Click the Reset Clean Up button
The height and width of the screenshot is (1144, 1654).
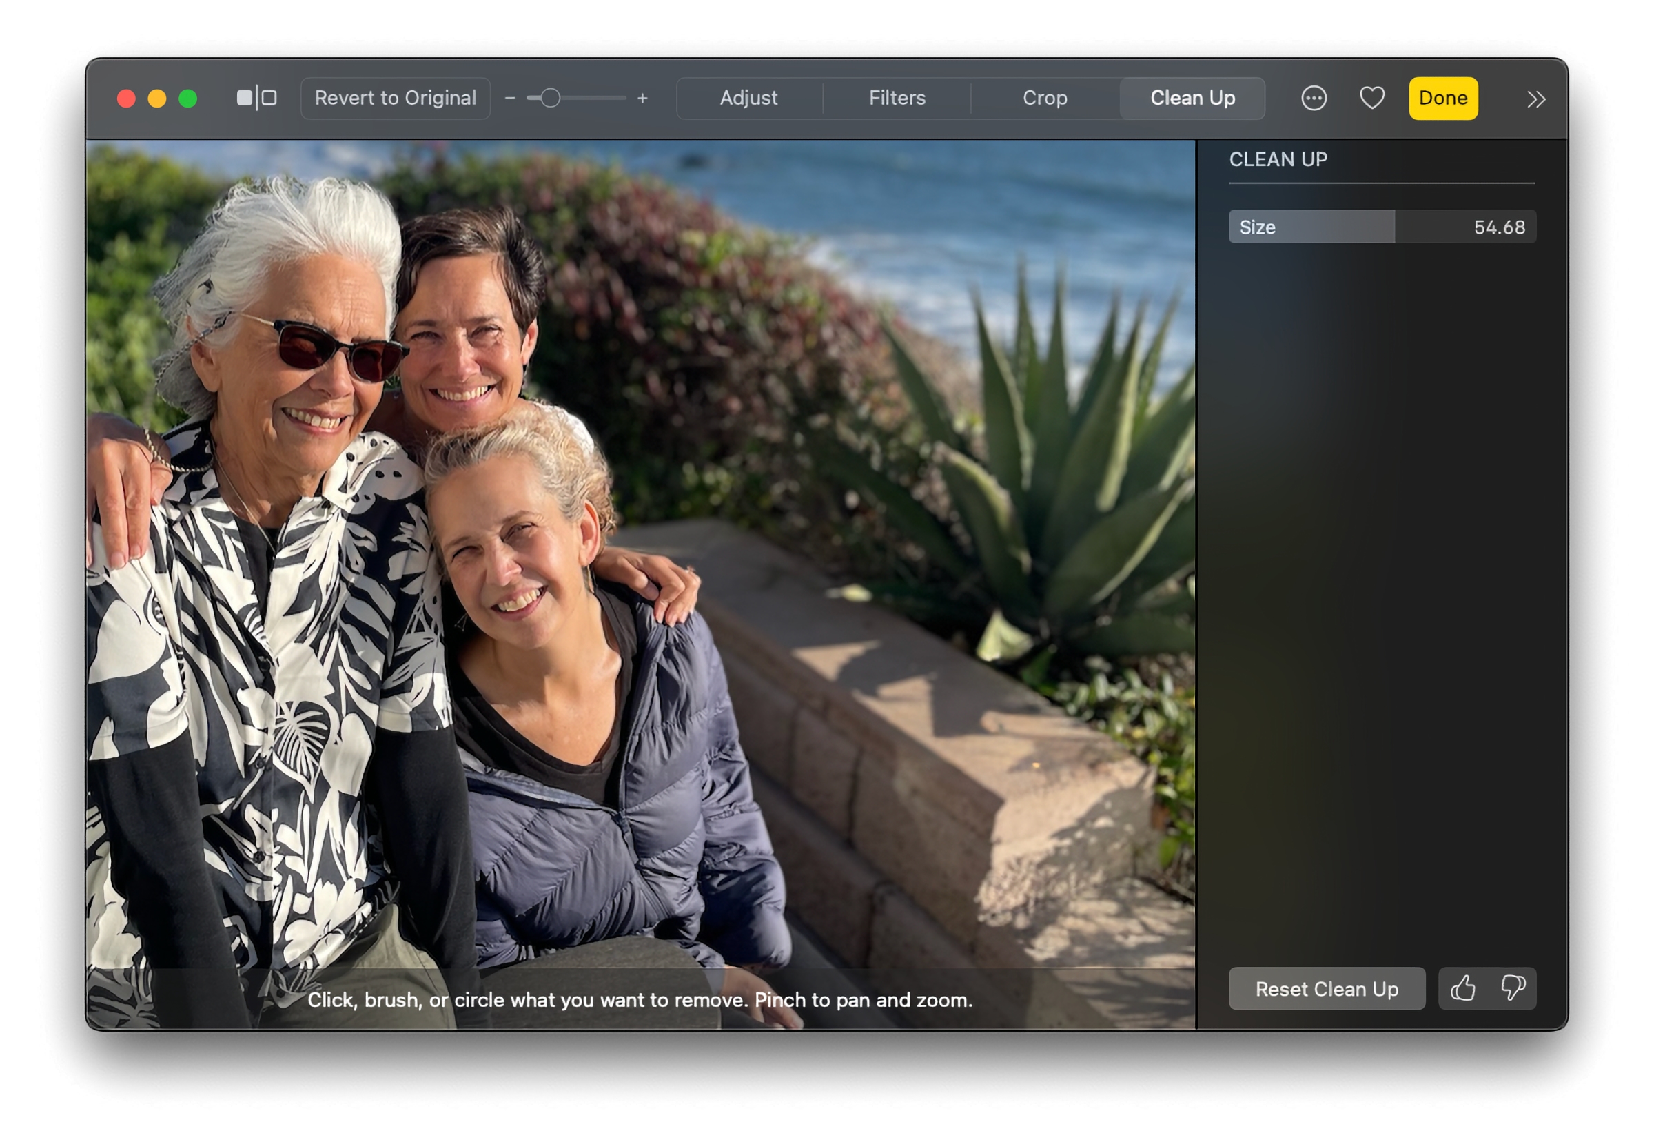pos(1326,988)
